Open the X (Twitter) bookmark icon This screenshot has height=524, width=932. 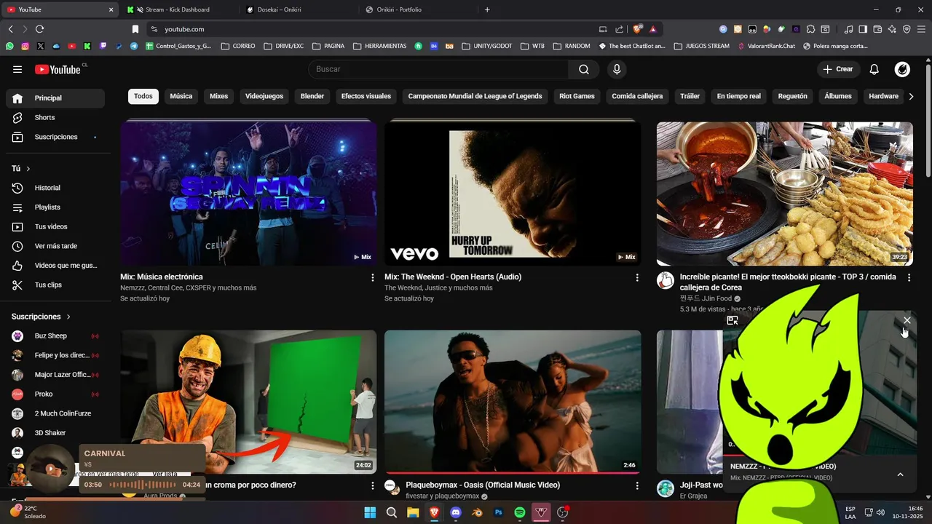point(40,46)
